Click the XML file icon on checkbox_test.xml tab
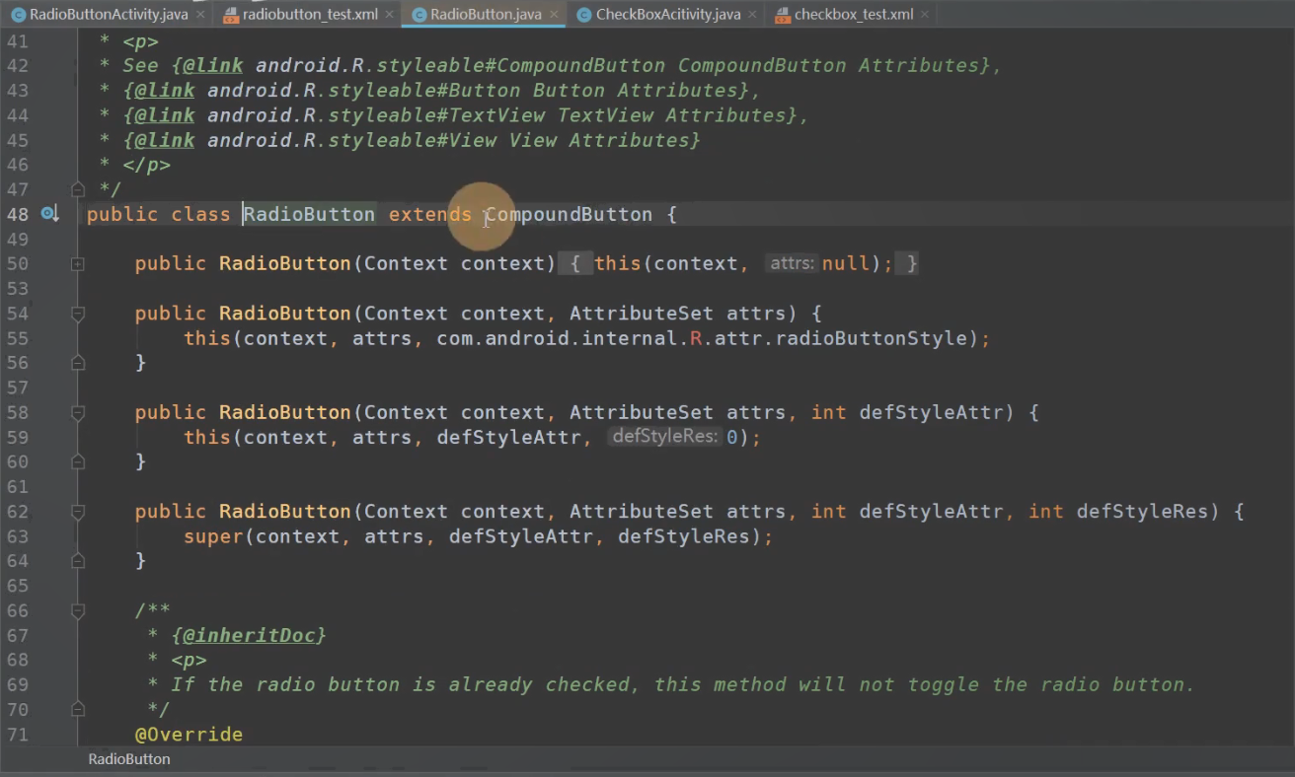Image resolution: width=1295 pixels, height=777 pixels. point(783,15)
